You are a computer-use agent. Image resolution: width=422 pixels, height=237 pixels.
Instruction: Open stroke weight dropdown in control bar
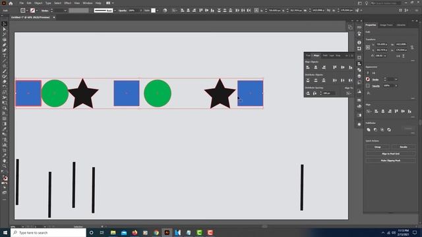(65, 11)
